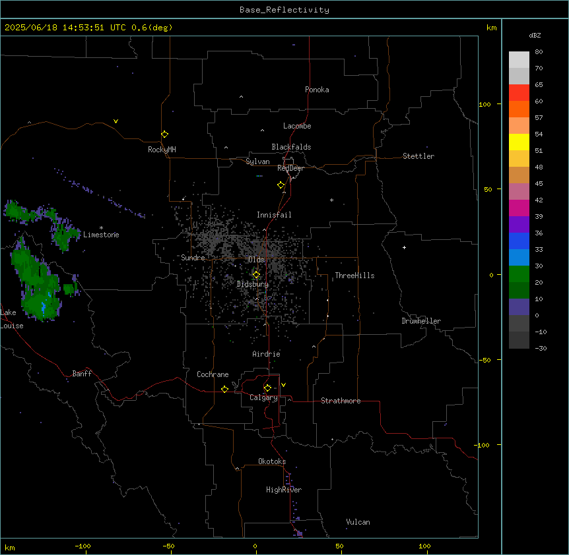Click the Blackfalds label

click(x=291, y=147)
